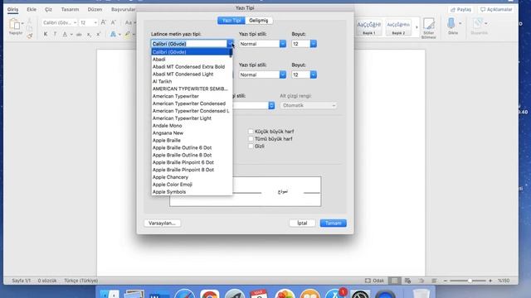Open Calendar from the dock
This screenshot has width=531, height=298.
click(x=259, y=294)
